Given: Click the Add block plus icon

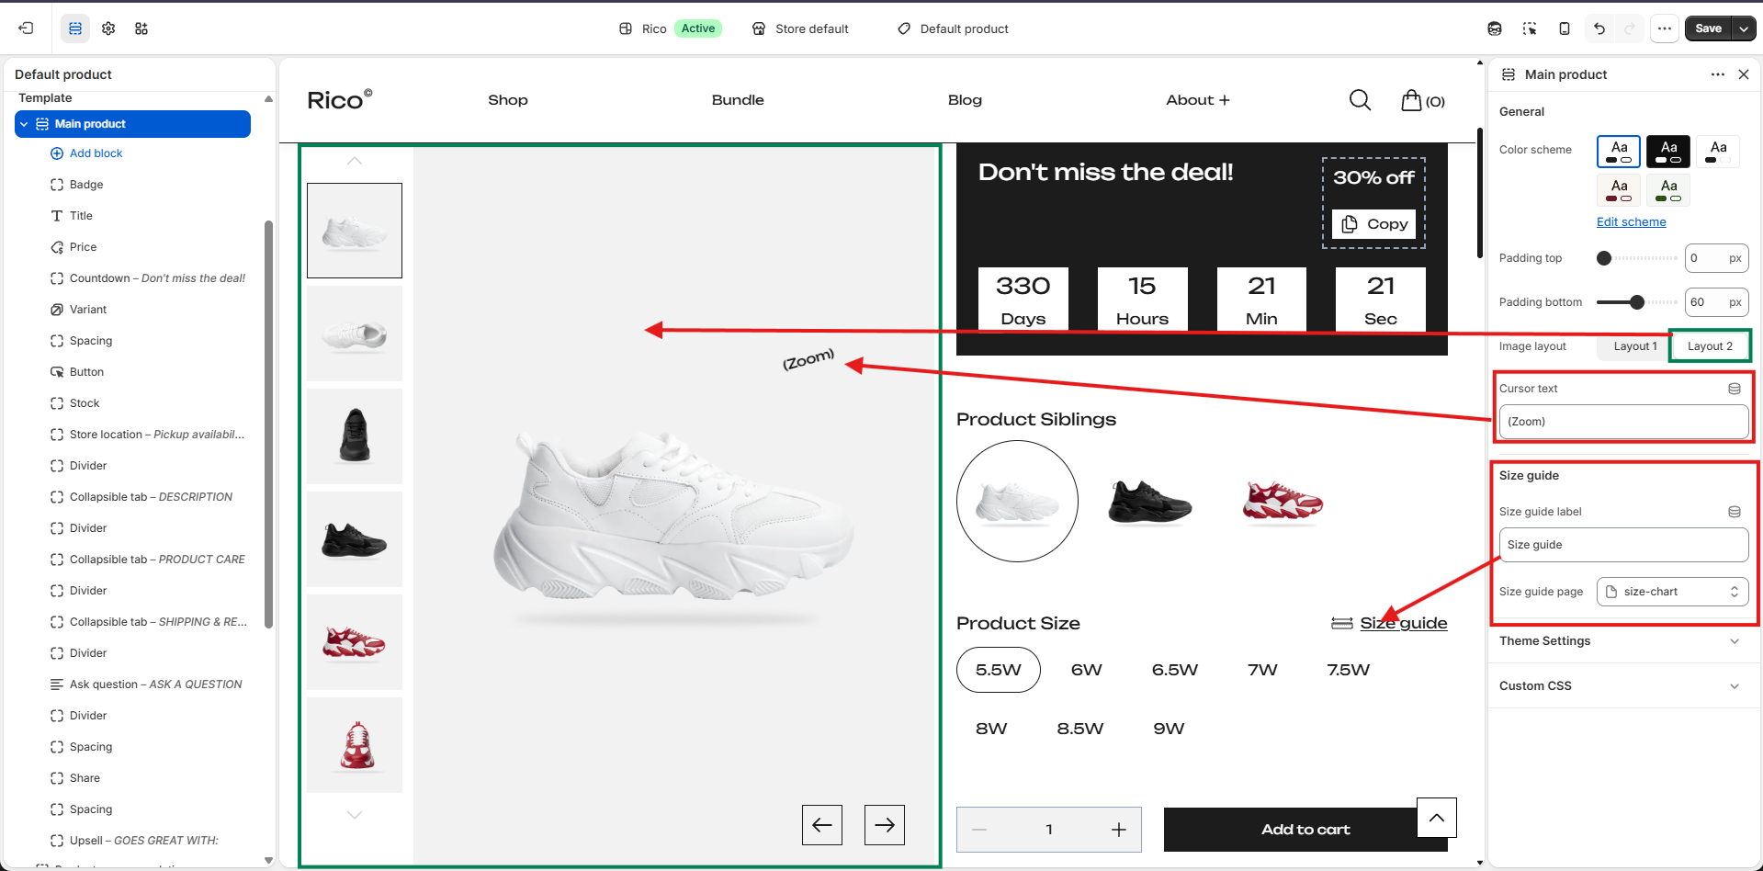Looking at the screenshot, I should tap(57, 153).
